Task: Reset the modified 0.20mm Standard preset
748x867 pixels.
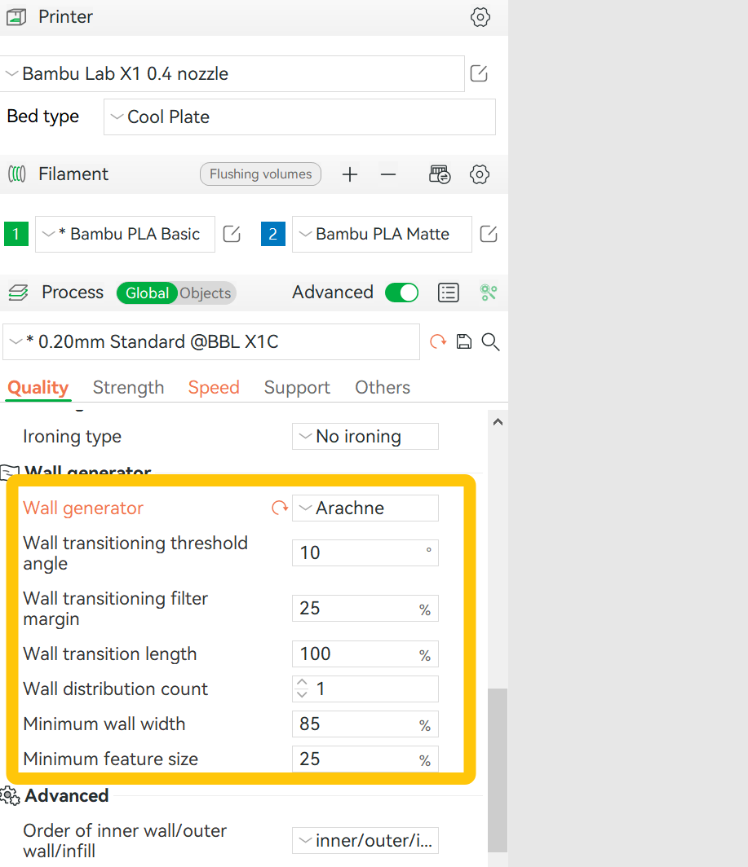Action: click(x=438, y=341)
